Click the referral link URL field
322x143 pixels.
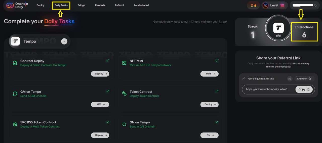tap(268, 89)
